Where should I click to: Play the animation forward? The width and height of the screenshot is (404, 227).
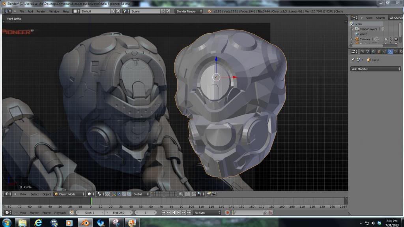(x=179, y=212)
